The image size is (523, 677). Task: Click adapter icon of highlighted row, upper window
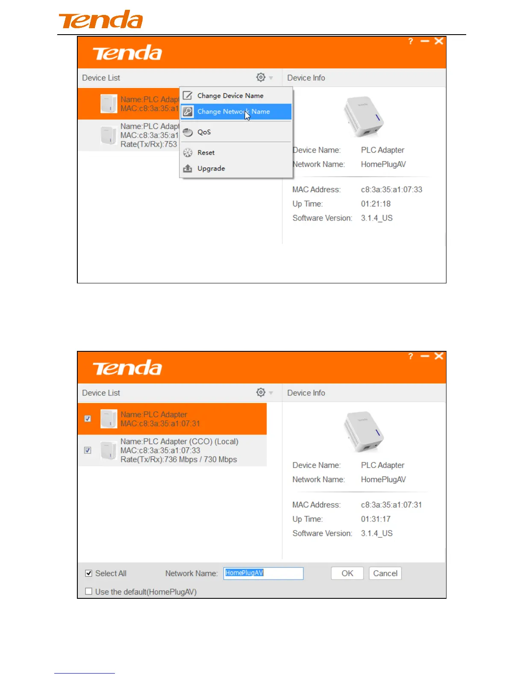[109, 104]
